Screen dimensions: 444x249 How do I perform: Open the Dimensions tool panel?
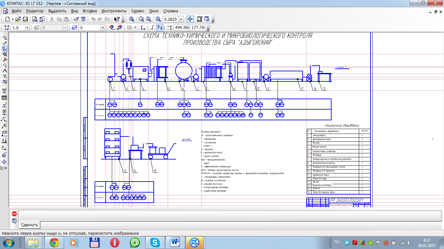[5, 43]
